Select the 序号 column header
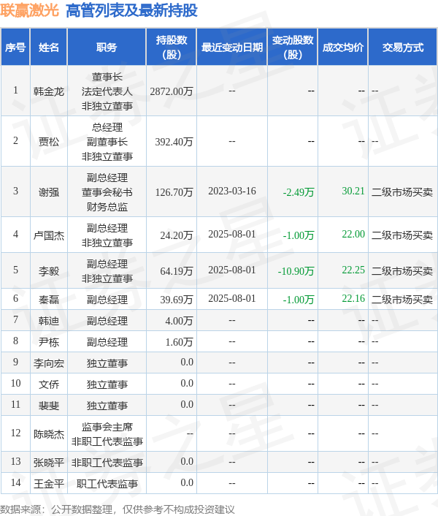Viewport: 438px width, 516px height. pos(15,48)
